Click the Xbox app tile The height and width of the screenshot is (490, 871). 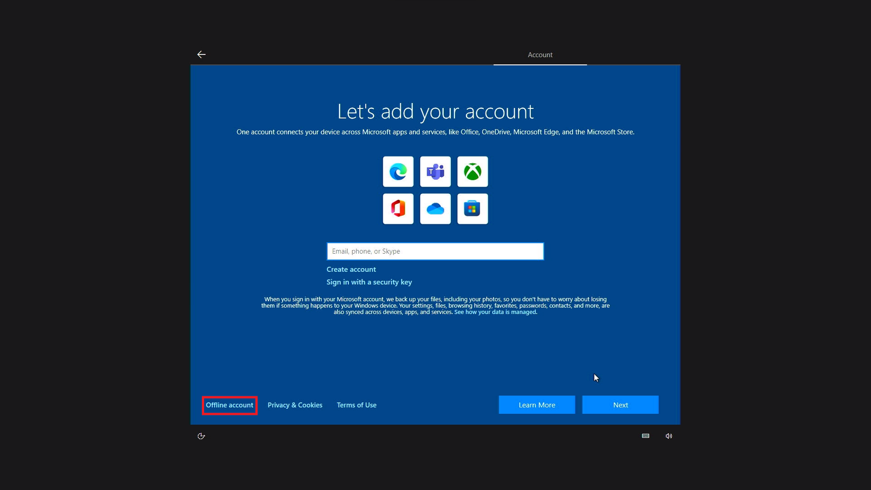[x=473, y=171]
